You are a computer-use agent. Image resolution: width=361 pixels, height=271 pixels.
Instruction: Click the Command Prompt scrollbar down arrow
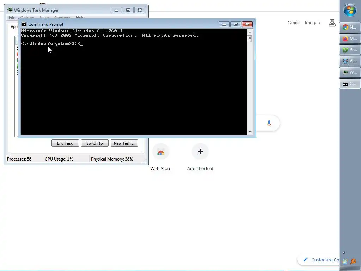click(250, 132)
